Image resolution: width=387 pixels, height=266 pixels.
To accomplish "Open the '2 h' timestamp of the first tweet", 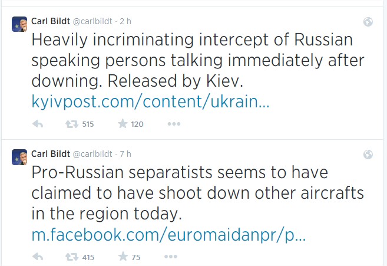I will tap(125, 21).
